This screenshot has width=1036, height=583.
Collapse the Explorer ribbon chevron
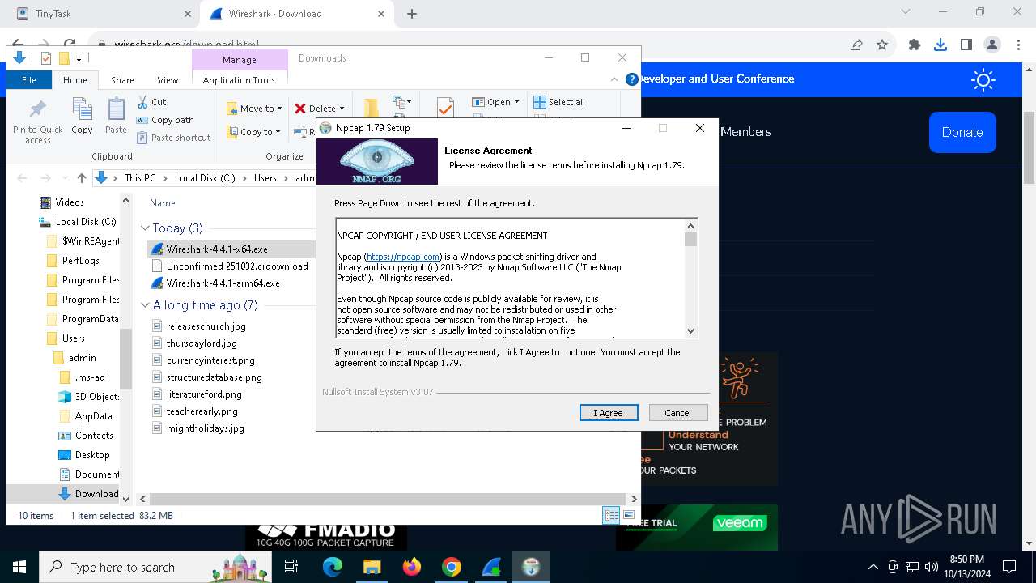(614, 79)
